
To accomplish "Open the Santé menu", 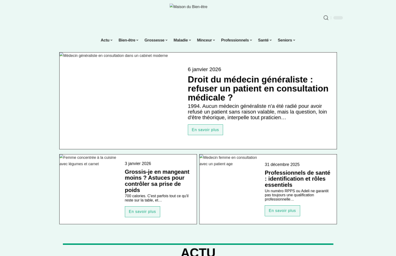I will (265, 40).
